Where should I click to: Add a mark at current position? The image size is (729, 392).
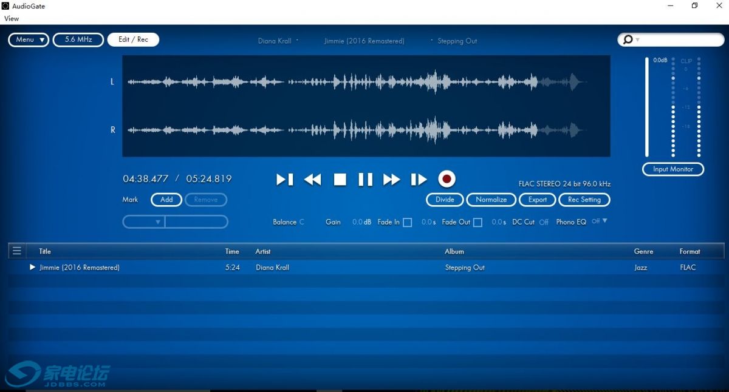coord(166,200)
